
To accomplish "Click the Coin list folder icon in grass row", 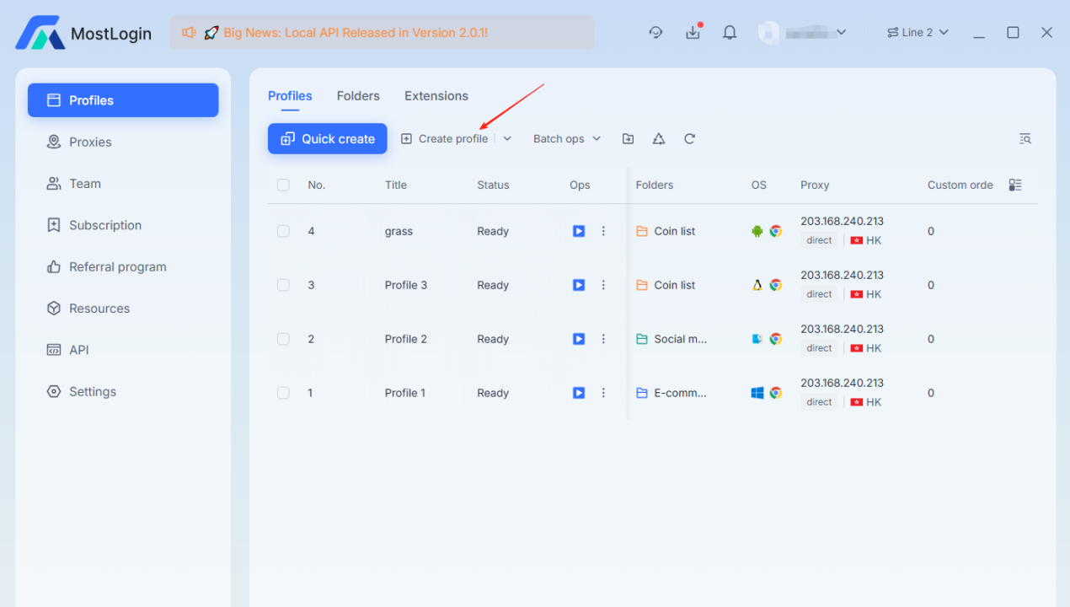I will point(642,231).
